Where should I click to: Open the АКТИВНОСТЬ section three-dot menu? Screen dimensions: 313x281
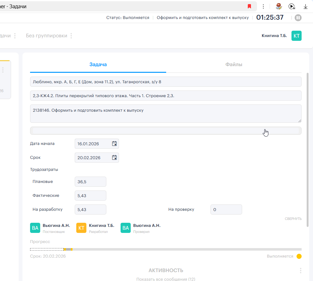(300, 271)
